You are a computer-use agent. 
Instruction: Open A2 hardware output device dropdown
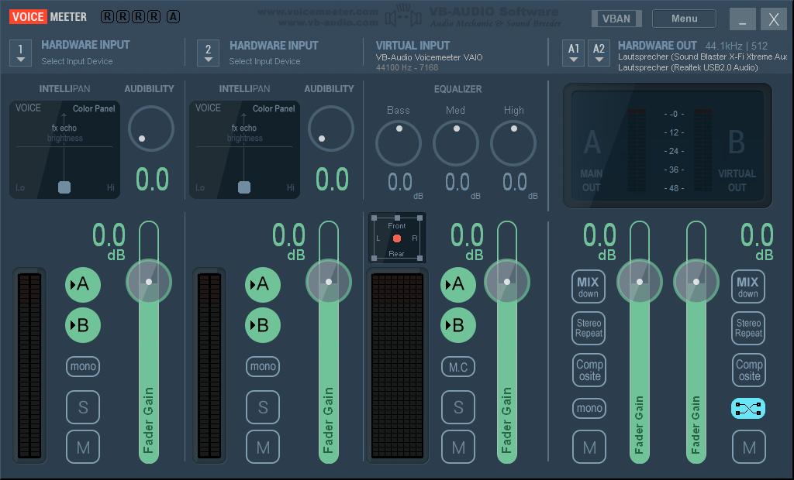(599, 53)
